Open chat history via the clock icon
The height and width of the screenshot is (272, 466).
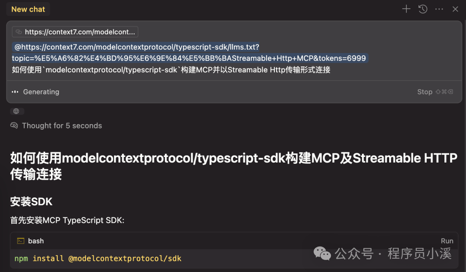422,9
